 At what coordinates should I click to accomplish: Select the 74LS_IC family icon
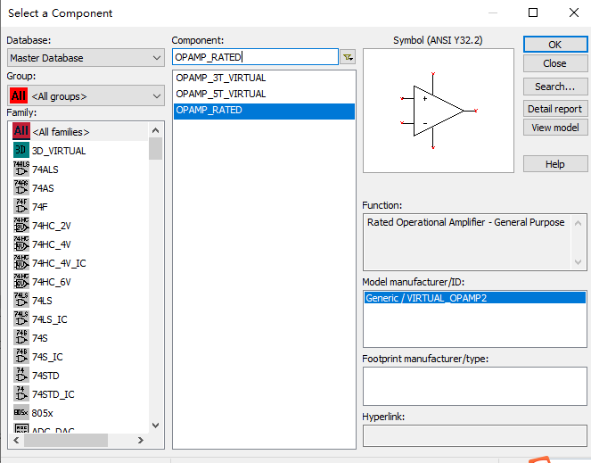pos(21,318)
